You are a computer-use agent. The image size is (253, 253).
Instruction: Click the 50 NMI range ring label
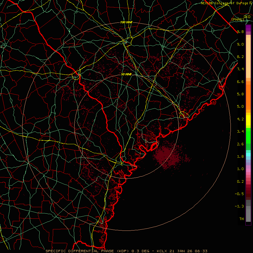coord(126,74)
